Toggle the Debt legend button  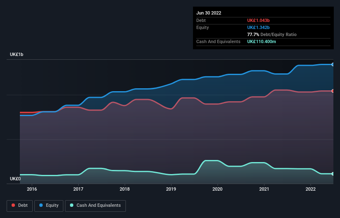tap(19, 206)
